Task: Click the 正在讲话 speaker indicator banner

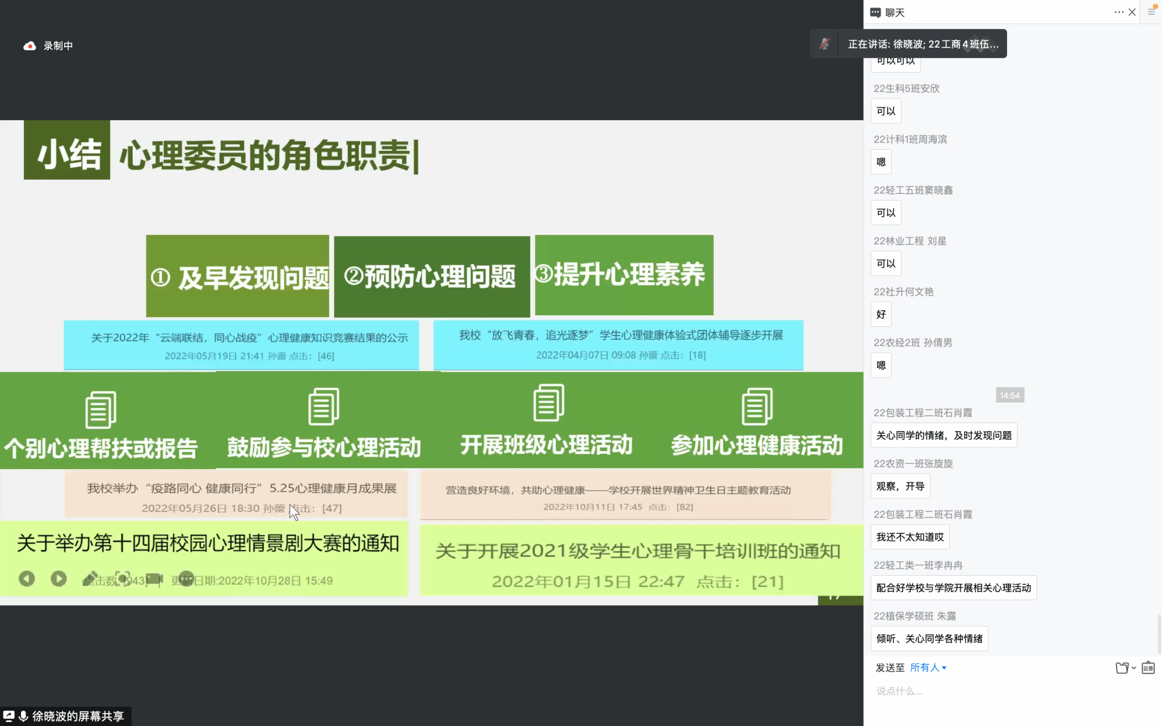Action: click(923, 44)
